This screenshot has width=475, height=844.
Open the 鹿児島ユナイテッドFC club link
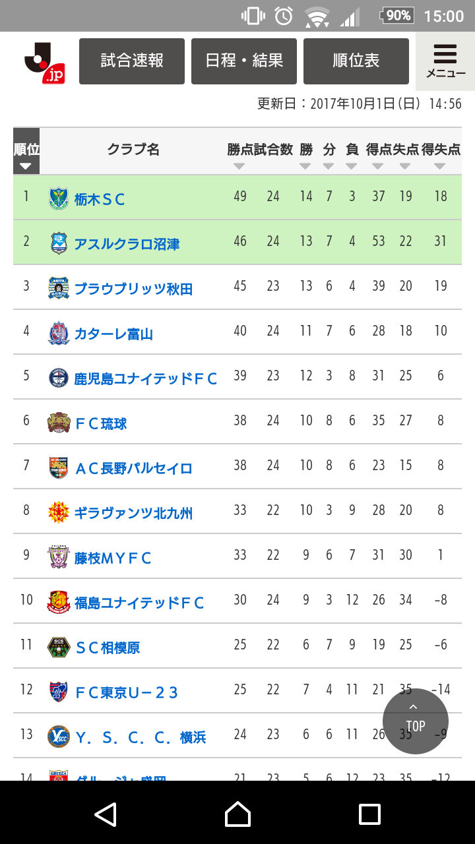point(146,378)
